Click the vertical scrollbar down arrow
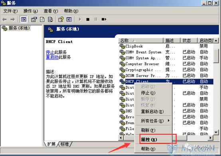The width and height of the screenshot is (221, 156). coord(216,132)
